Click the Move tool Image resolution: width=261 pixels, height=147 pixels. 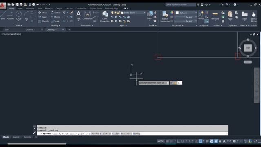click(43, 13)
